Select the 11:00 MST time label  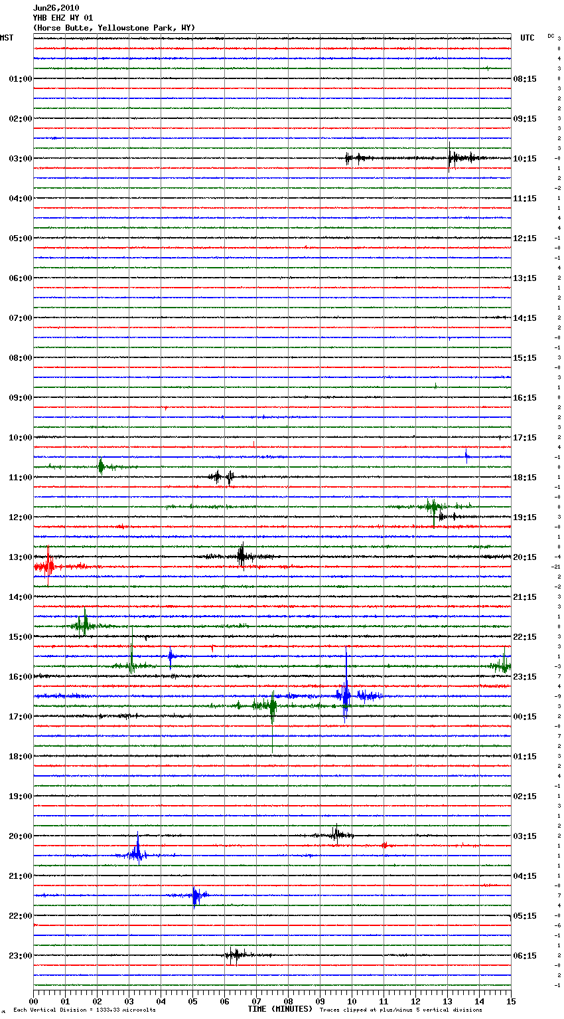coord(21,478)
